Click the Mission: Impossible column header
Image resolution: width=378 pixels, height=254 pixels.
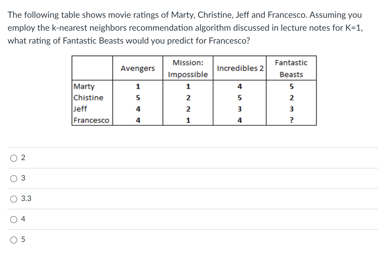pos(188,68)
